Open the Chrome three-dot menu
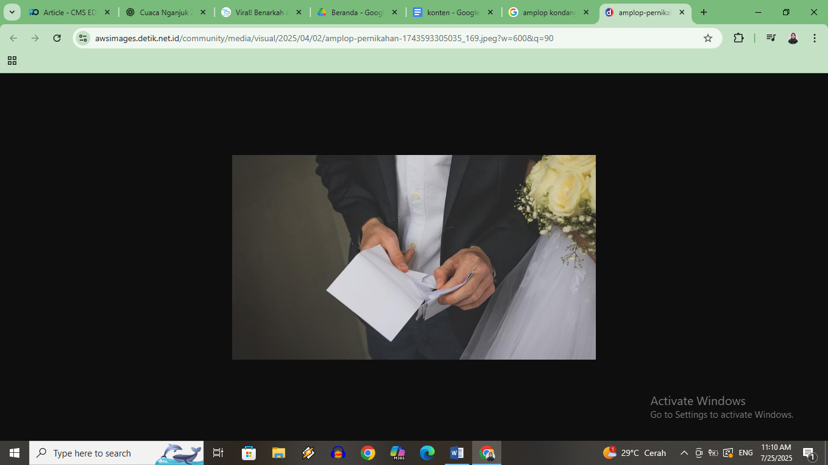Viewport: 828px width, 465px height. (x=814, y=38)
